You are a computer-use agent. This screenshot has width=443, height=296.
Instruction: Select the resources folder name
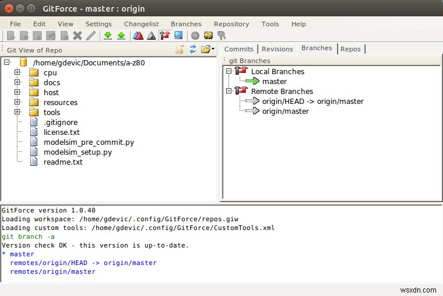coord(61,102)
